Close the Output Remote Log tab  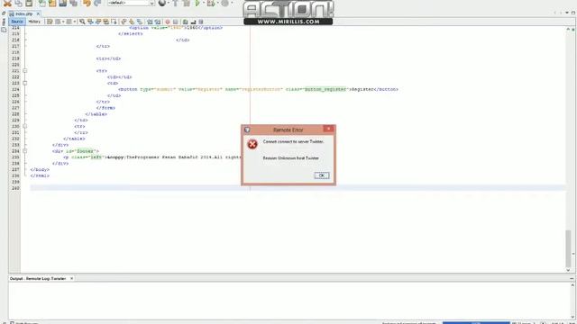click(72, 278)
